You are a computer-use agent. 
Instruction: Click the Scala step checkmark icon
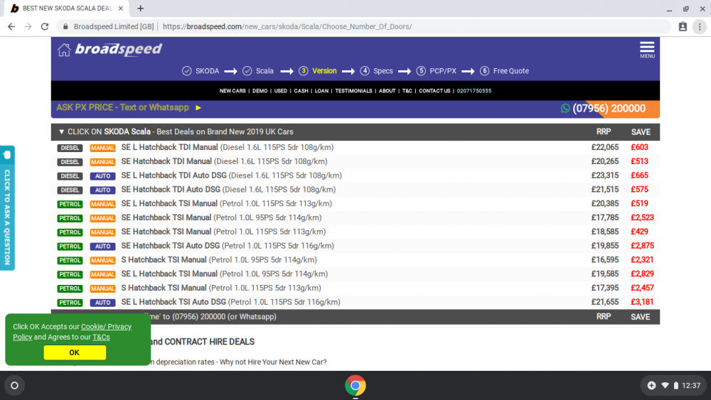247,71
